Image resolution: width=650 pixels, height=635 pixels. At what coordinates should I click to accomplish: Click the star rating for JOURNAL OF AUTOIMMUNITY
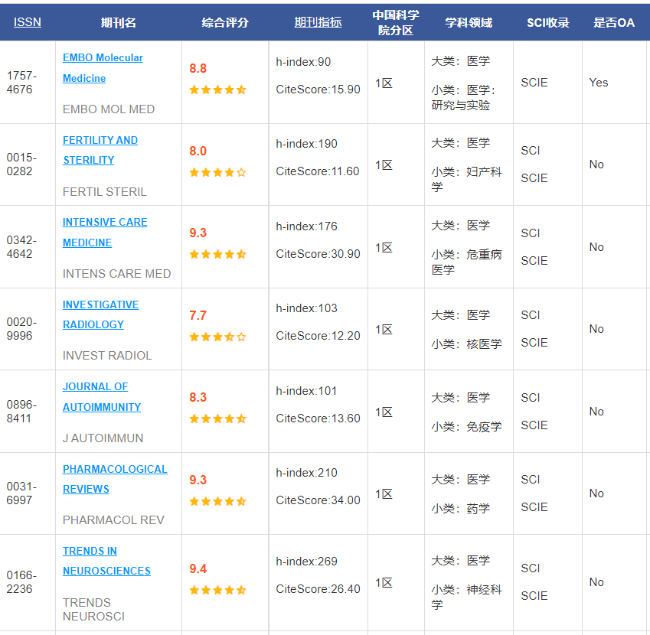click(217, 418)
